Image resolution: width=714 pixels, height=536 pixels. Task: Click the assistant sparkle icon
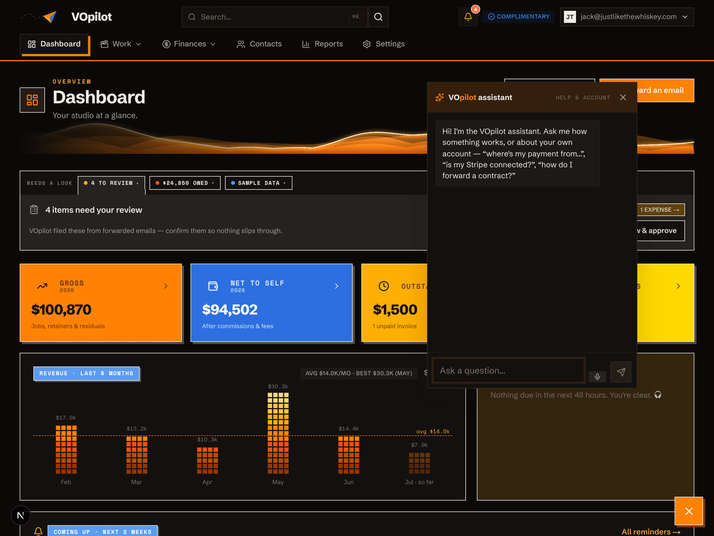click(x=440, y=97)
